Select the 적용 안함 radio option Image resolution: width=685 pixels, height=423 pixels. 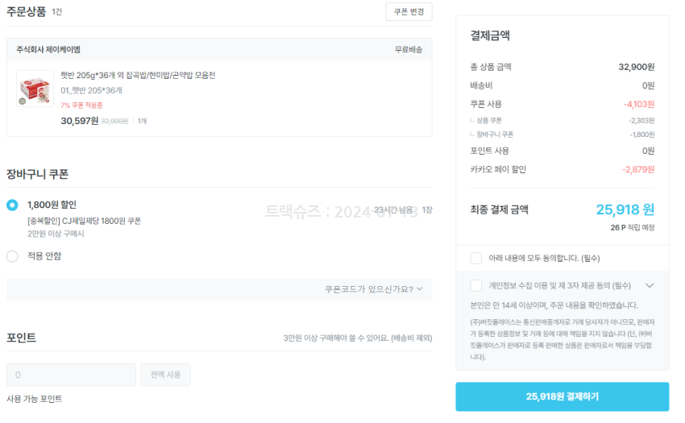pos(12,256)
